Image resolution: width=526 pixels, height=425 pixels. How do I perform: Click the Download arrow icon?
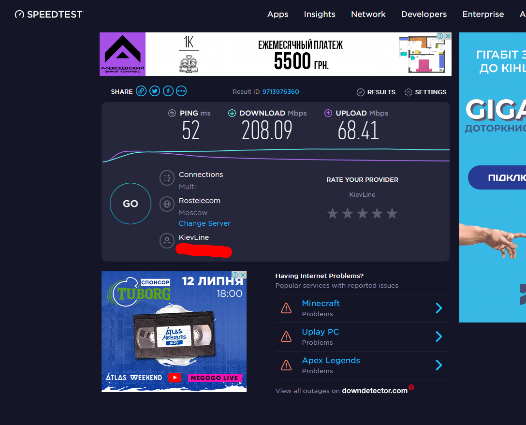pyautogui.click(x=232, y=113)
